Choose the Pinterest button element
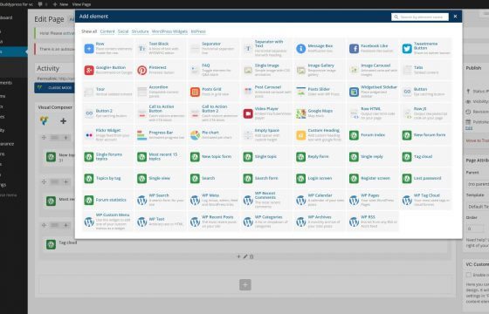The image size is (489, 314). pyautogui.click(x=161, y=70)
